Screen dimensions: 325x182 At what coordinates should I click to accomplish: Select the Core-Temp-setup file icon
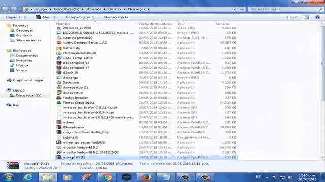click(59, 58)
